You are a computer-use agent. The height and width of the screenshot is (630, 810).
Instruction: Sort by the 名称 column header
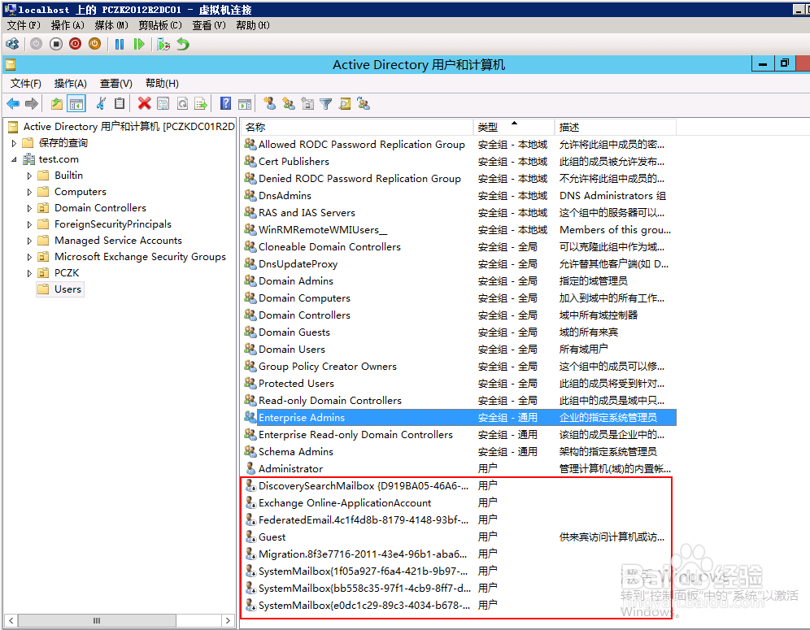point(358,127)
